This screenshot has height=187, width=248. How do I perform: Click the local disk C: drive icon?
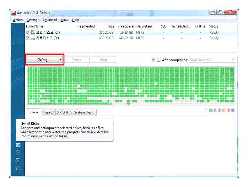pyautogui.click(x=33, y=32)
